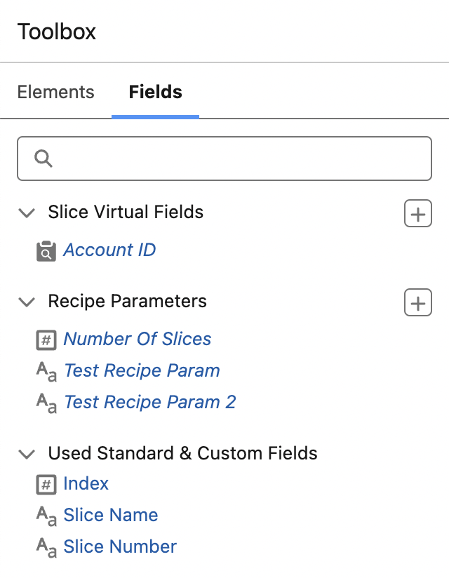The image size is (449, 578).
Task: Select the Fields tab
Action: [155, 92]
